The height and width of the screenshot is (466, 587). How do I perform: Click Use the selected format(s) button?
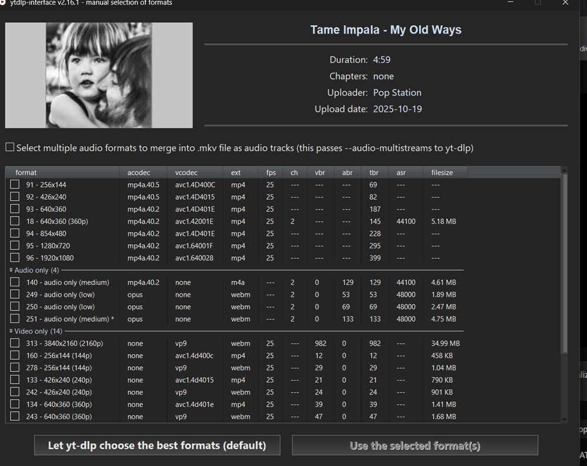[415, 445]
